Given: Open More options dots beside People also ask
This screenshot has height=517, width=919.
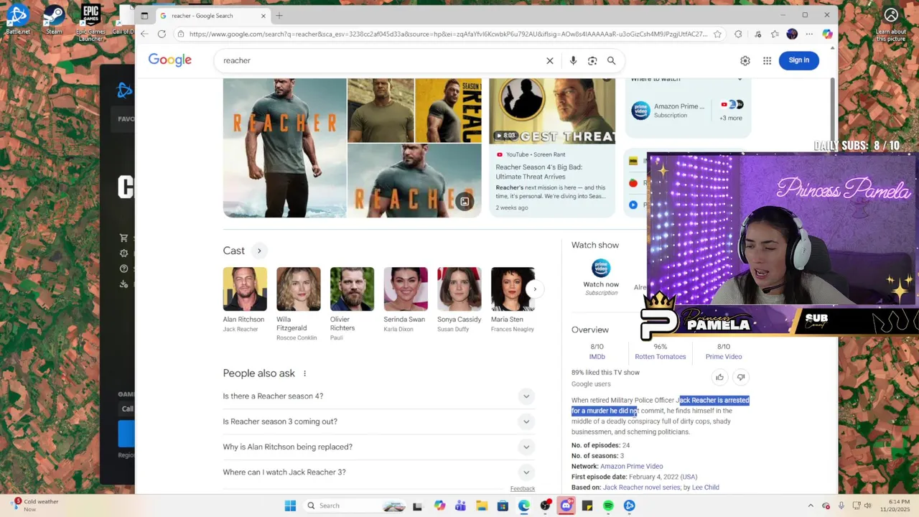Looking at the screenshot, I should point(304,373).
